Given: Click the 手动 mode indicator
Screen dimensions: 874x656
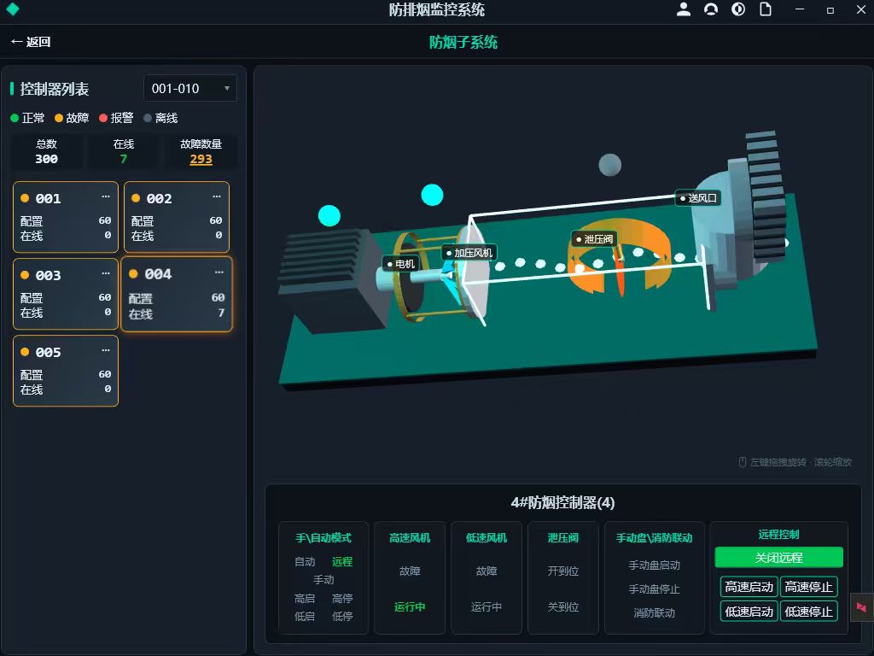Looking at the screenshot, I should [323, 580].
